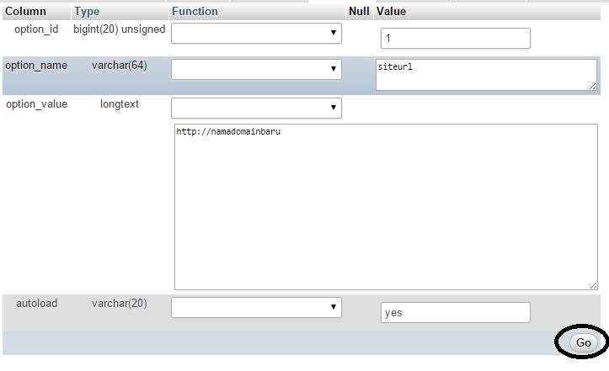609x371 pixels.
Task: Open the Function dropdown for option_id
Action: coord(256,33)
